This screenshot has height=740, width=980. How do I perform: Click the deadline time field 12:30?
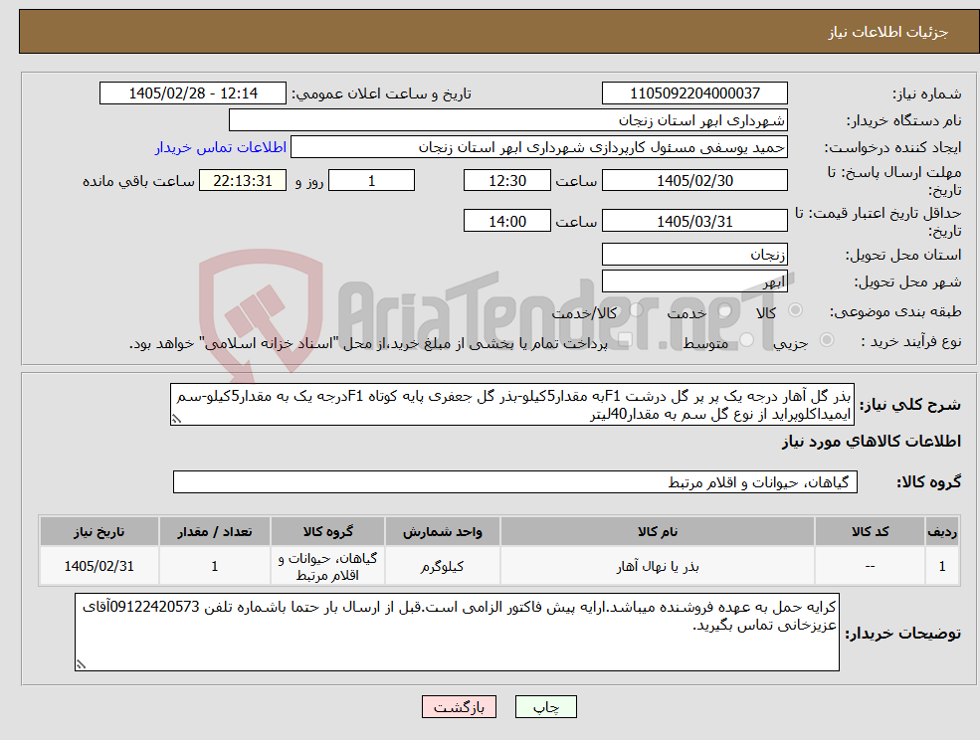pos(506,181)
